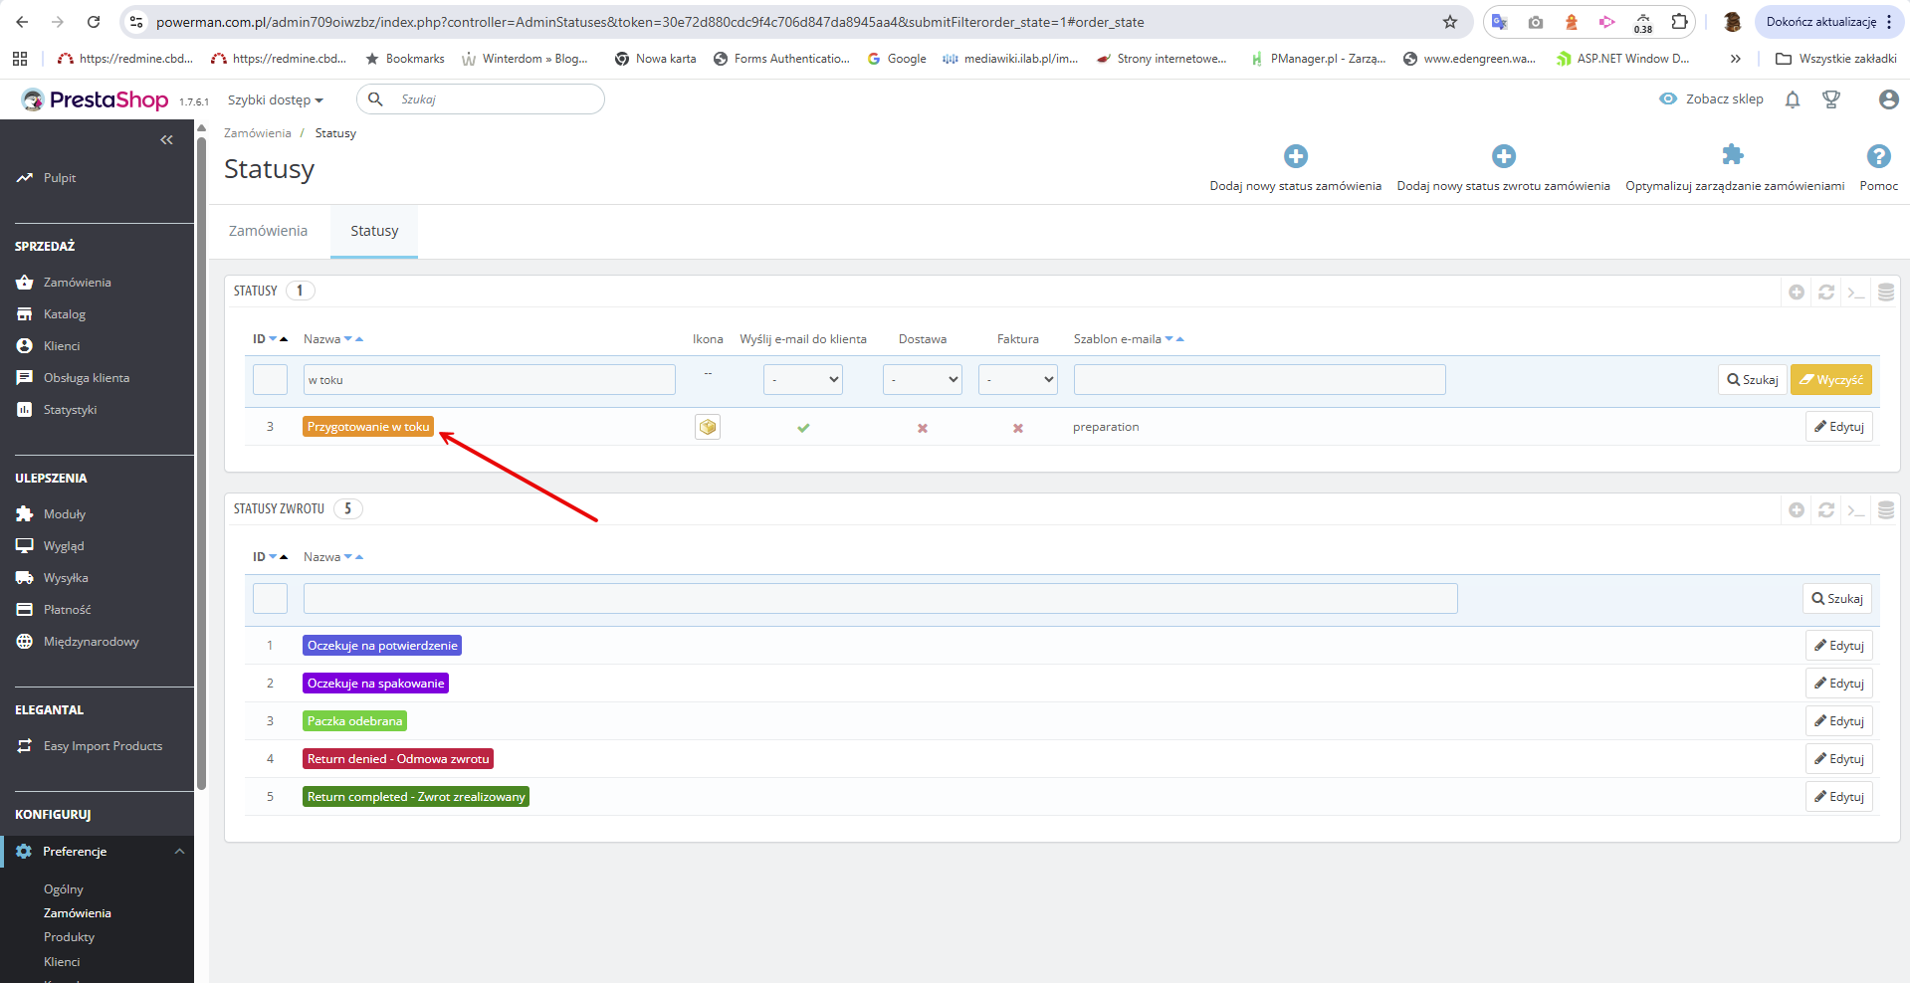Image resolution: width=1910 pixels, height=983 pixels.
Task: Click the puzzle piece Optymalizuj zarządzanie icon
Action: pyautogui.click(x=1733, y=155)
